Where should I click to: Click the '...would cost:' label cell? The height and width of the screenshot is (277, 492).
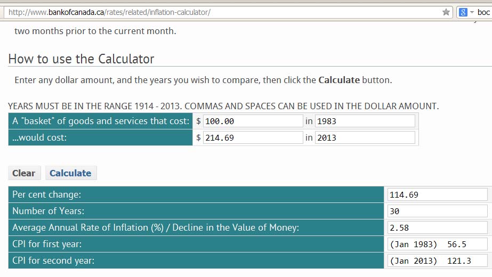(100, 137)
